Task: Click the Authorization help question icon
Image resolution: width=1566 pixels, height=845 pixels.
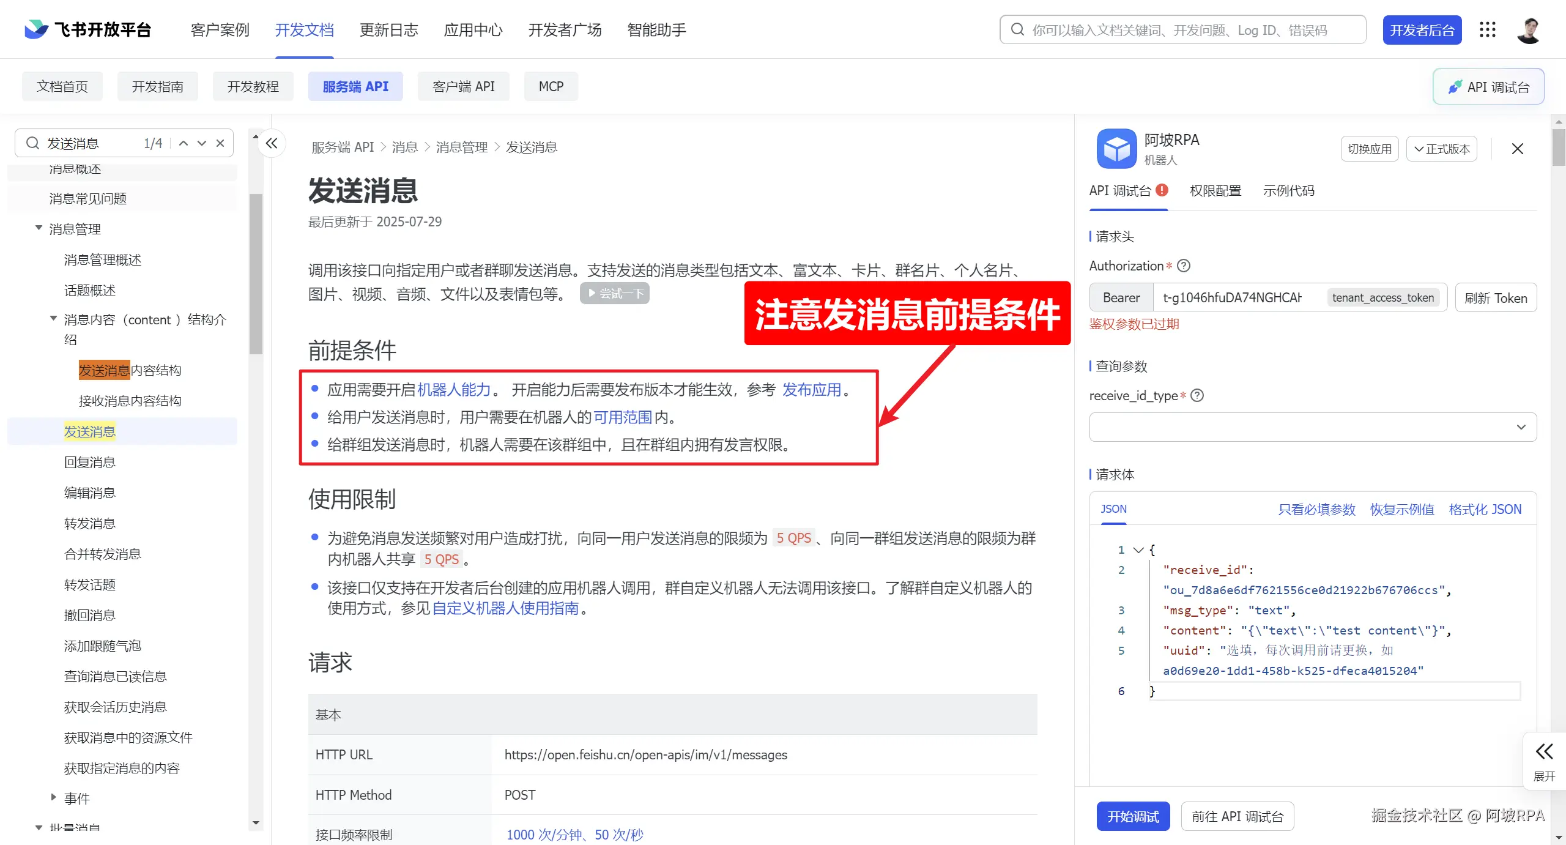Action: [x=1184, y=266]
